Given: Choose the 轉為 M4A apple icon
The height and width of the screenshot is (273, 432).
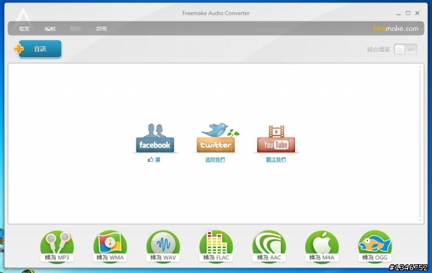Looking at the screenshot, I should coord(322,246).
